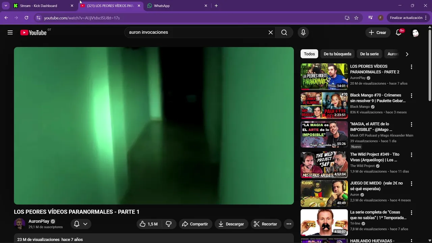Open Black Mango thumbnail 2:23:51
The image size is (432, 243).
(x=324, y=105)
